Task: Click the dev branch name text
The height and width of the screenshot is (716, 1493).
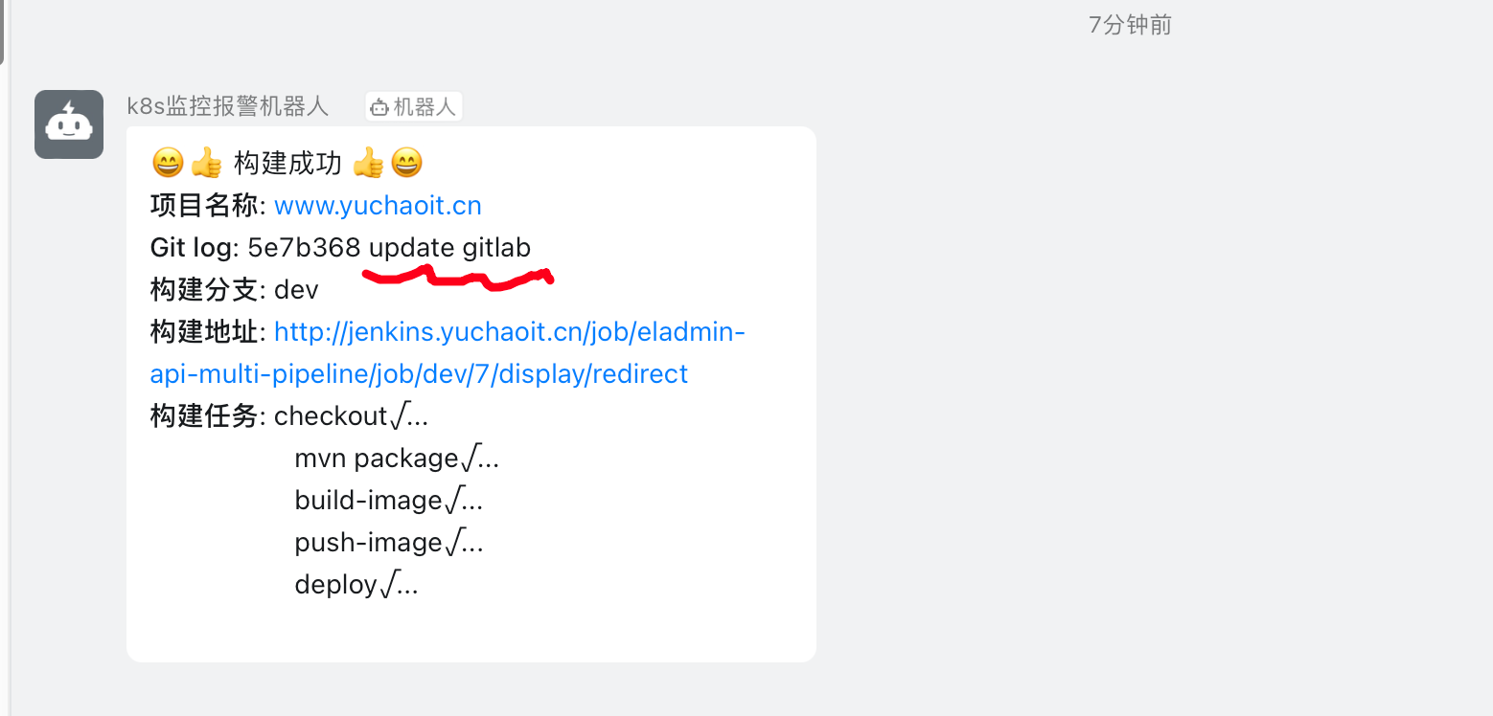Action: [x=296, y=290]
